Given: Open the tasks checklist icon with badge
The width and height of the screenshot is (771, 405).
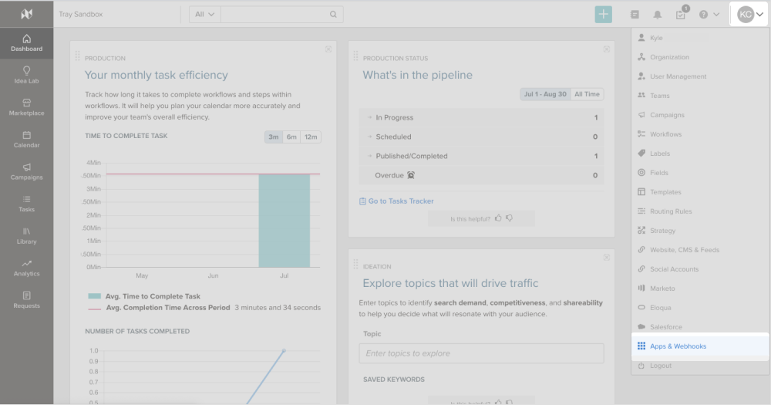Looking at the screenshot, I should (681, 14).
